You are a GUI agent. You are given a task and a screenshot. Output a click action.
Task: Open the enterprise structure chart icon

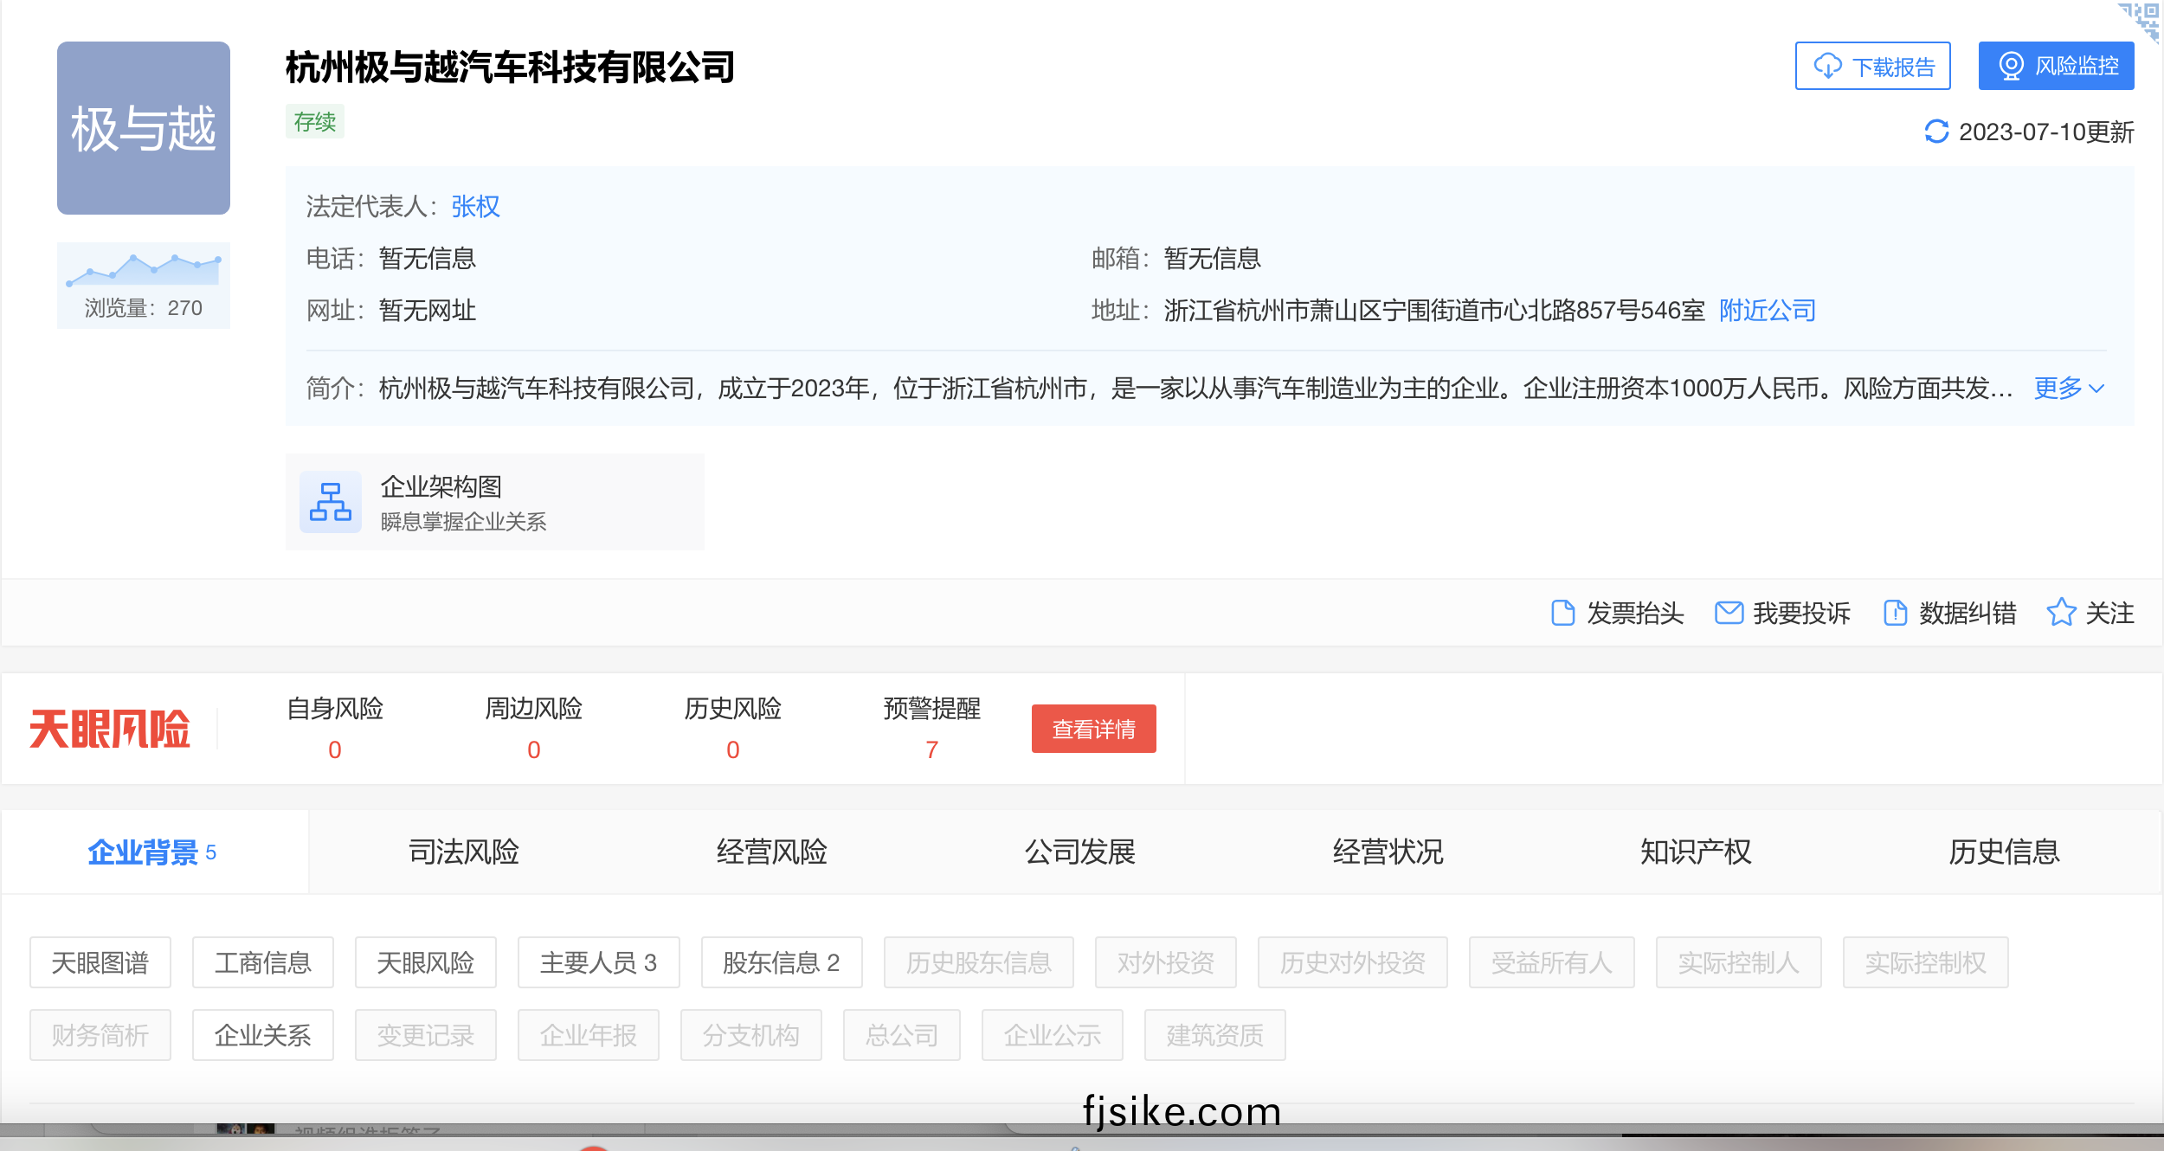331,502
